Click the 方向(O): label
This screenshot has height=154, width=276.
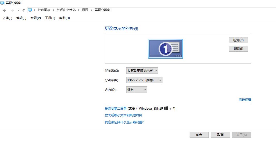[x=110, y=90]
